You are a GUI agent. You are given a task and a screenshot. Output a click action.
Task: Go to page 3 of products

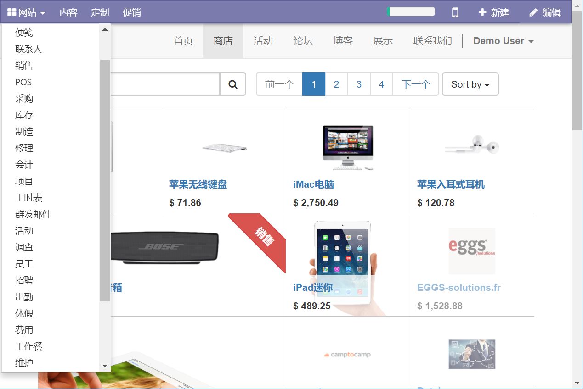pos(359,84)
